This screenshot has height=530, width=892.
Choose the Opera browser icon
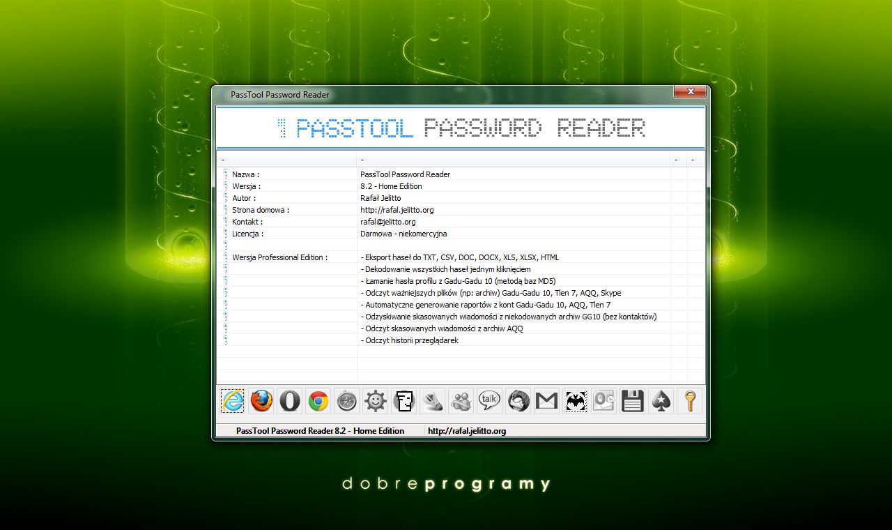290,401
